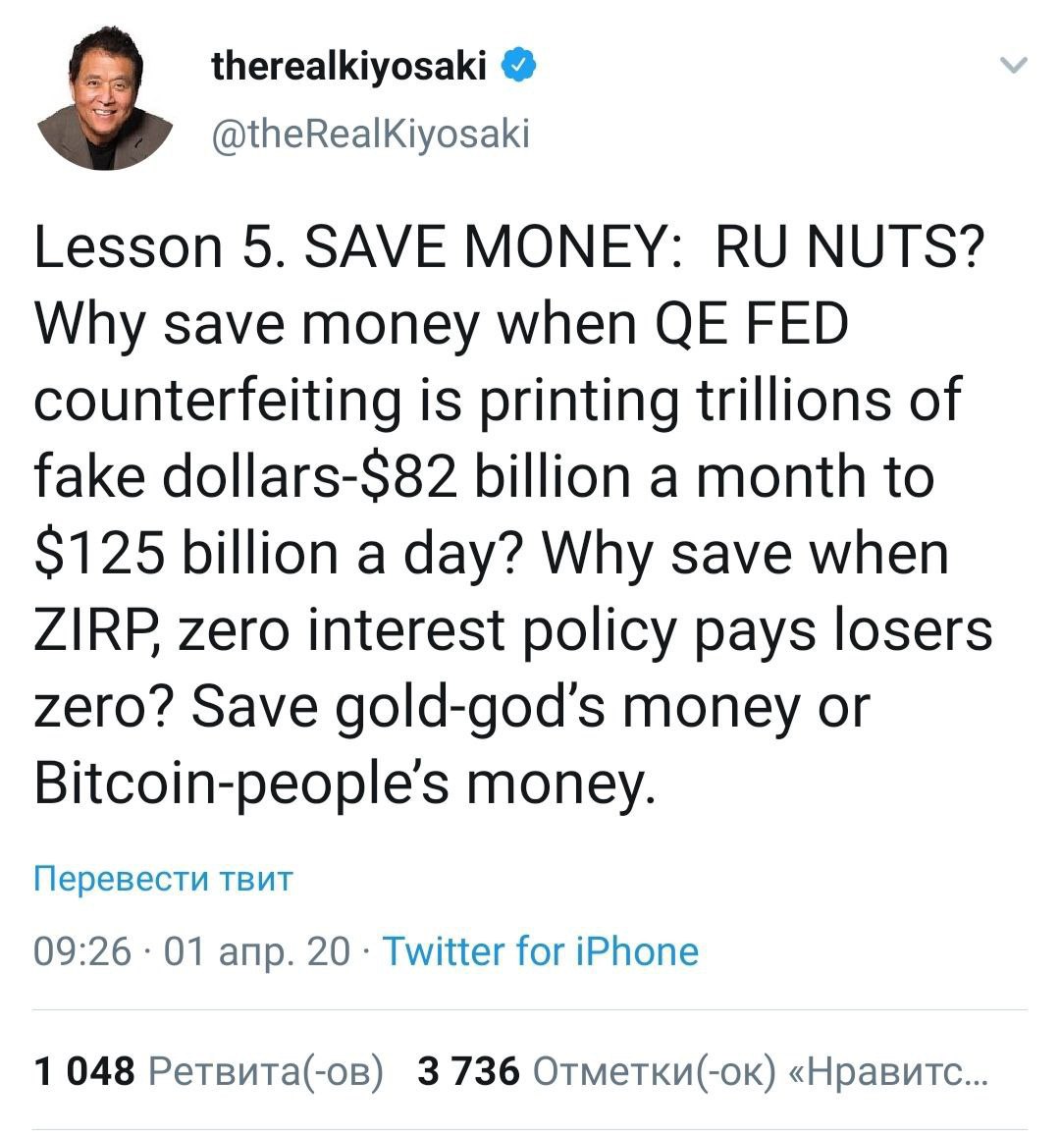
Task: Click the "RU NUTS?" text
Action: click(849, 247)
